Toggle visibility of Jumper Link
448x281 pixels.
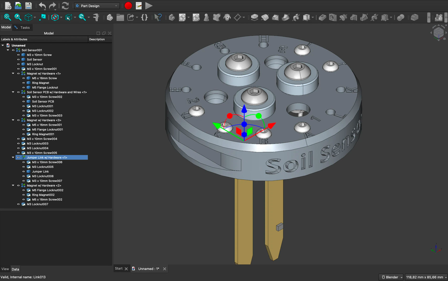[24, 171]
